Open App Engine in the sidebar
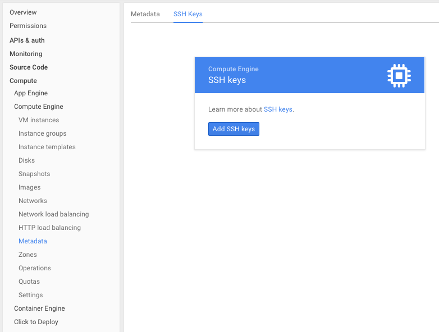The height and width of the screenshot is (332, 439). 31,93
